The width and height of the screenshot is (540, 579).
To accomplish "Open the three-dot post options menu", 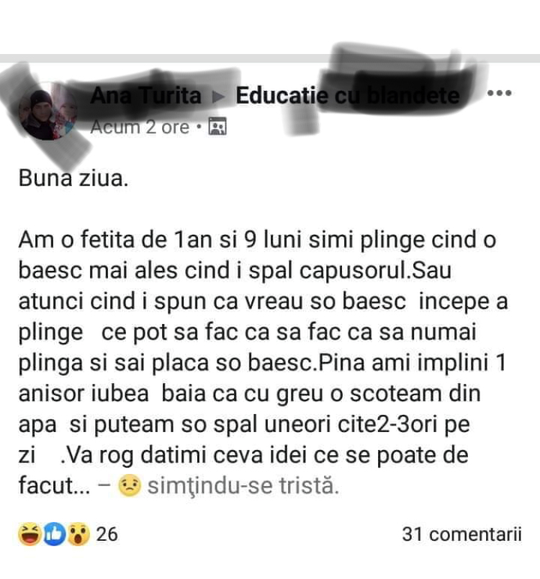I will click(499, 93).
